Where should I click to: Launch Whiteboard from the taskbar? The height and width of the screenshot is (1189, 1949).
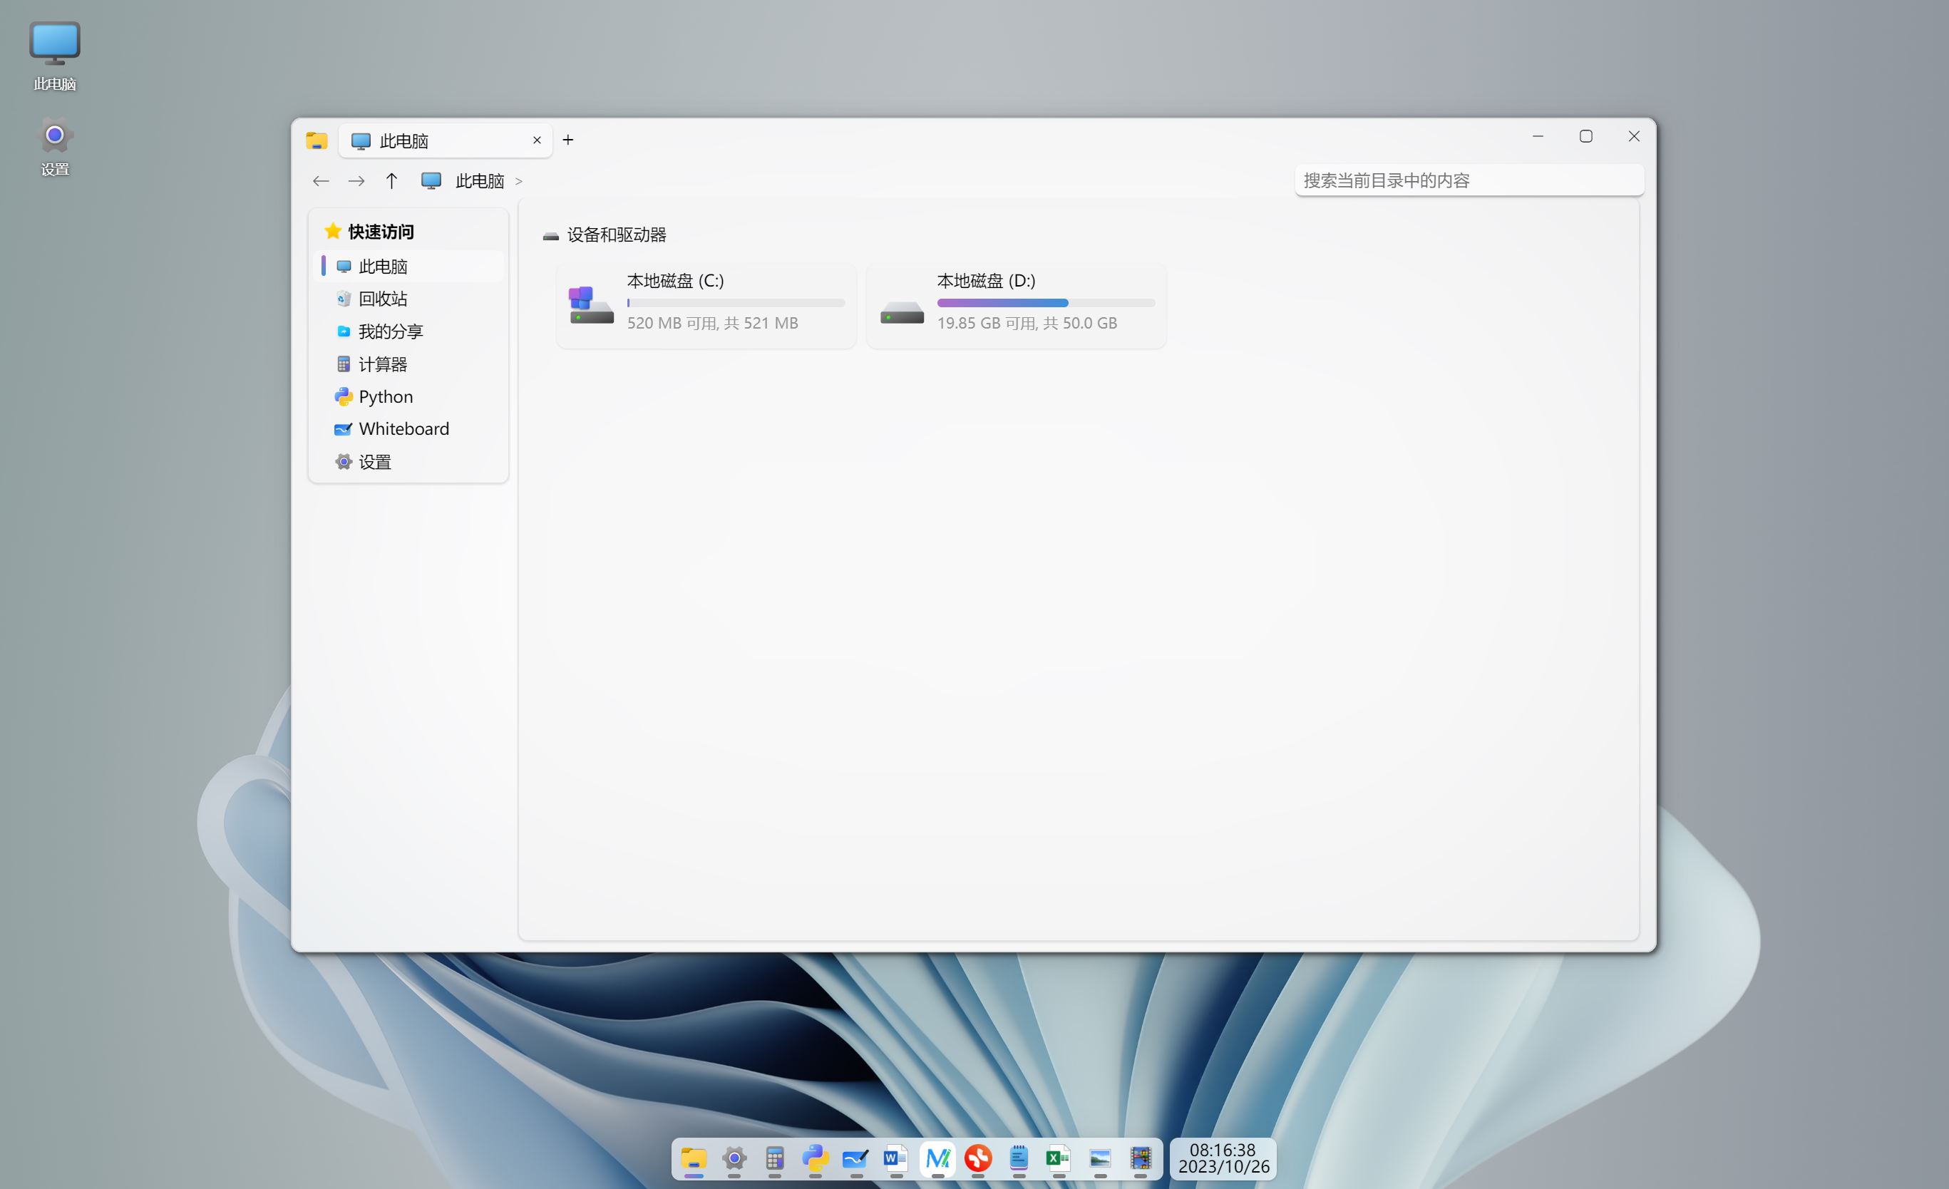(855, 1160)
